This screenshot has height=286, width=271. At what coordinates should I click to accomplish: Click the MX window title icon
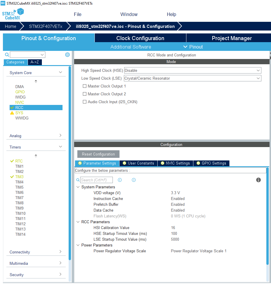(3, 3)
